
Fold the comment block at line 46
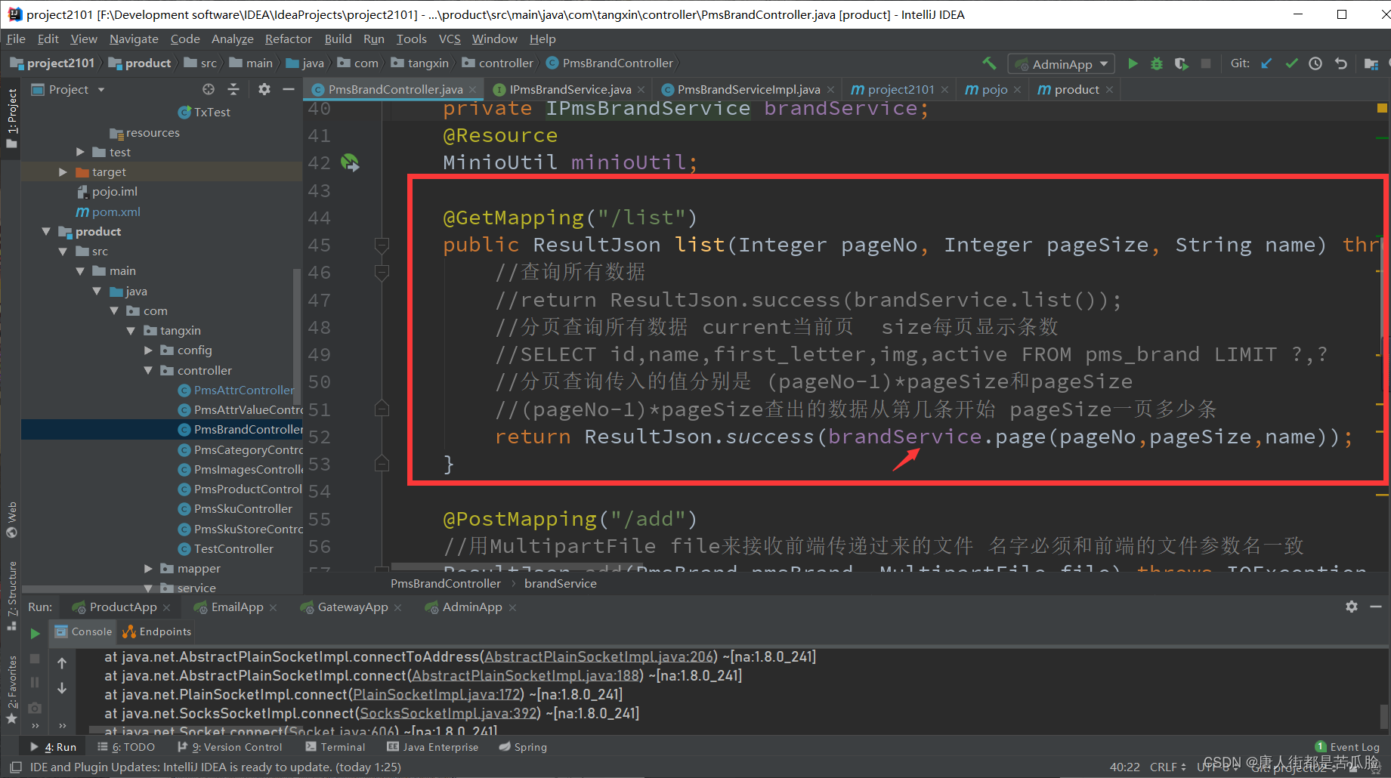click(x=382, y=272)
